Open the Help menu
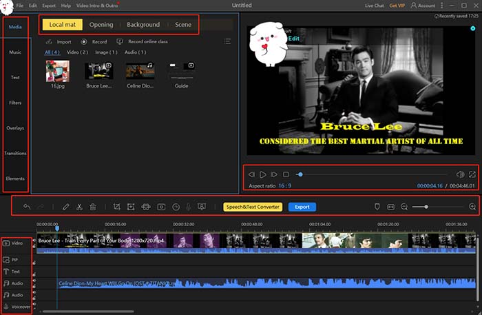This screenshot has height=315, width=482. [66, 6]
